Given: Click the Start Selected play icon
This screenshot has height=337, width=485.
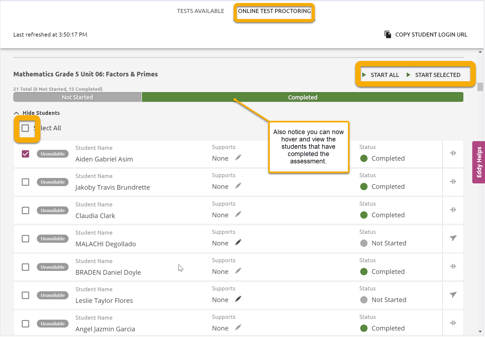Looking at the screenshot, I should point(409,75).
